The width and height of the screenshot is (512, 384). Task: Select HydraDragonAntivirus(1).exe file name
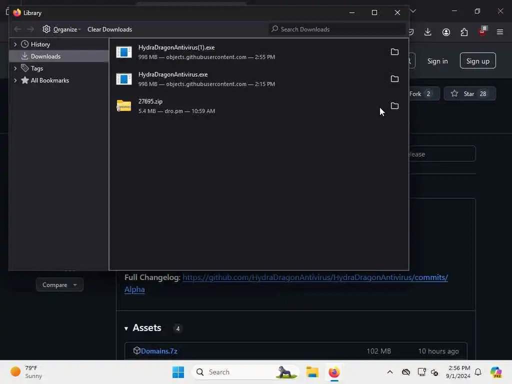pyautogui.click(x=176, y=47)
